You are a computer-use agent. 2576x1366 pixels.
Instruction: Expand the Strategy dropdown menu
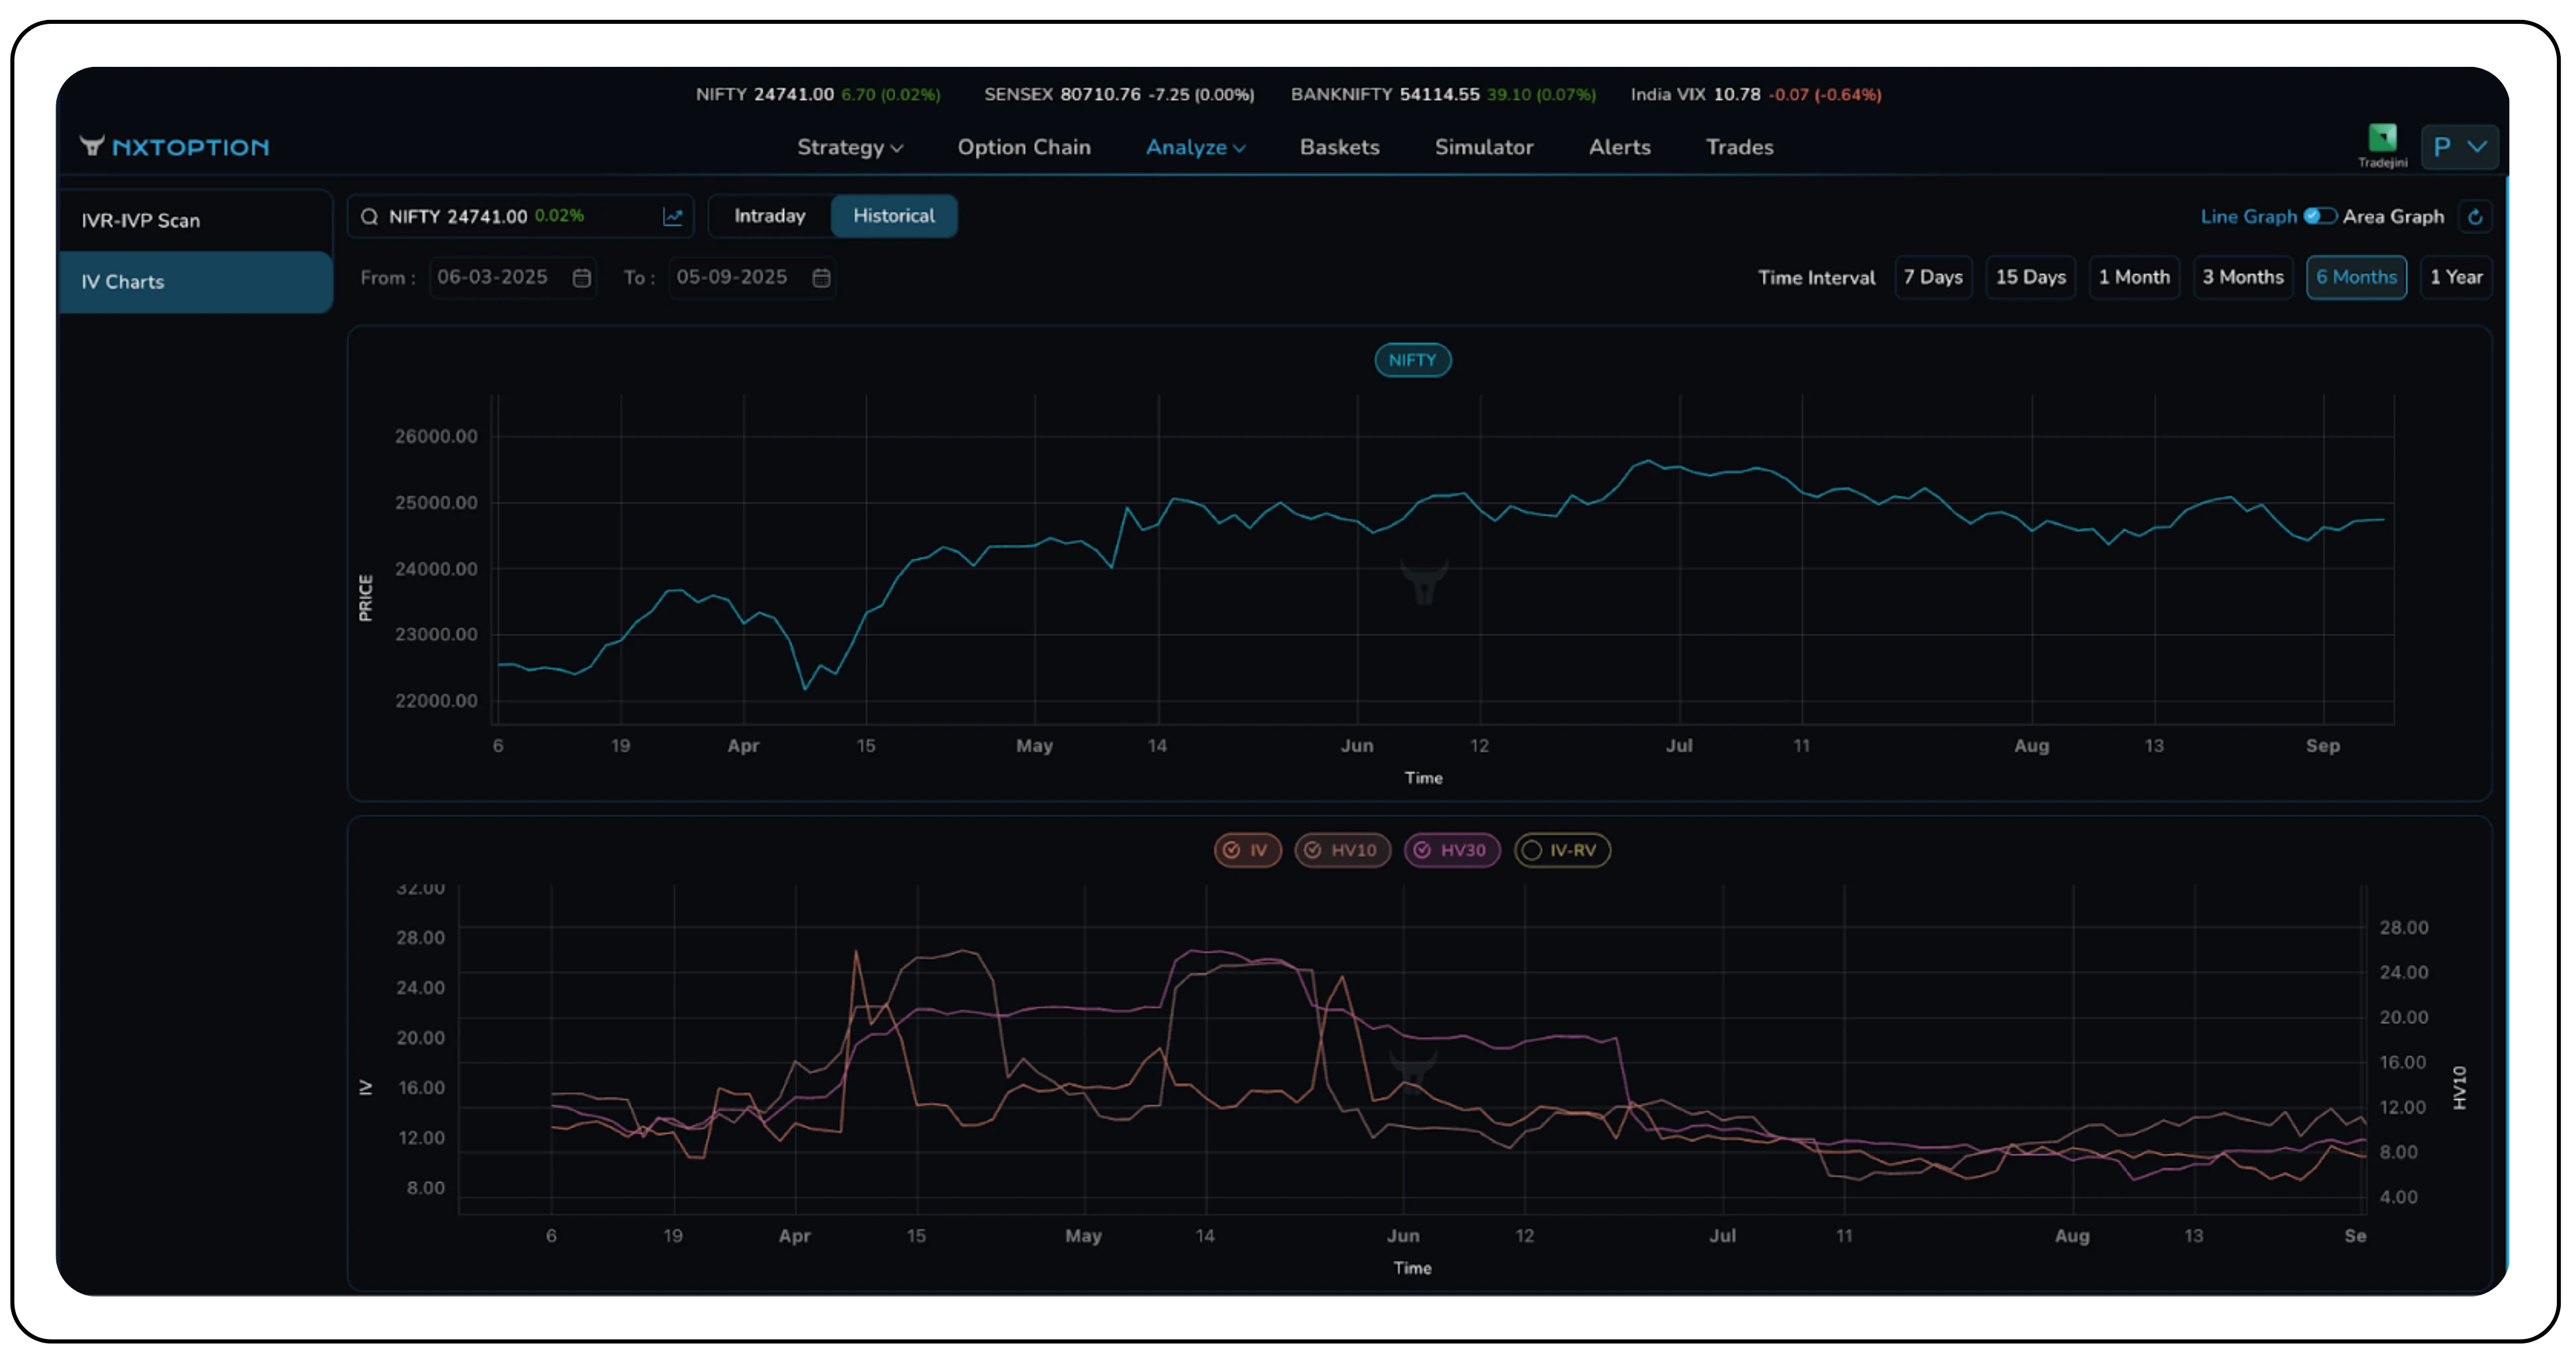click(850, 147)
